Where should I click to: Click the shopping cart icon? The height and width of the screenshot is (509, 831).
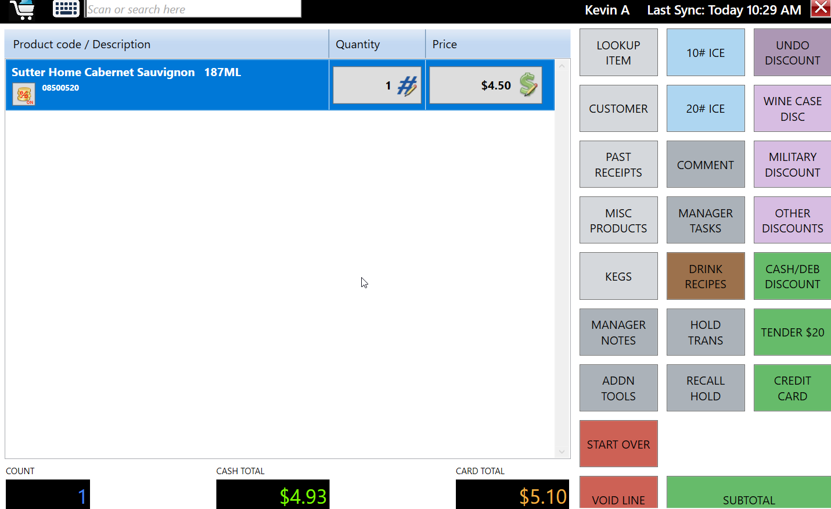coord(22,10)
